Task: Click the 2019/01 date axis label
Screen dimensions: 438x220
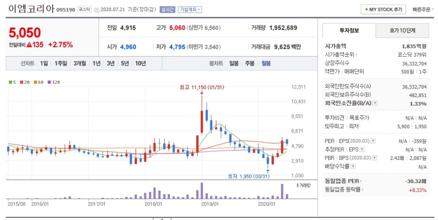Action: pyautogui.click(x=210, y=204)
